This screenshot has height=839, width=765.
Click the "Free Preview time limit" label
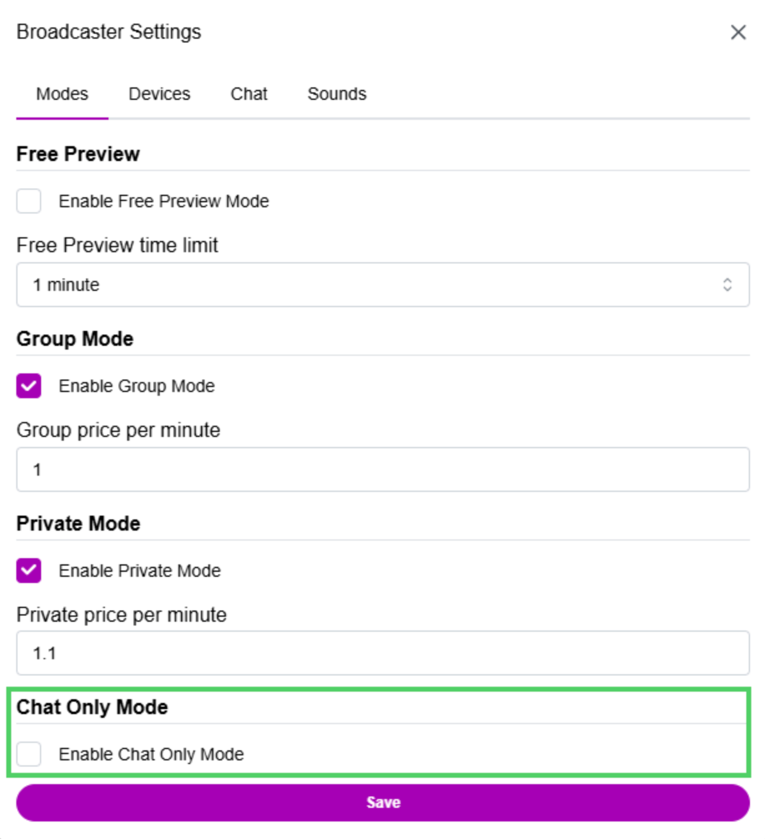(117, 245)
